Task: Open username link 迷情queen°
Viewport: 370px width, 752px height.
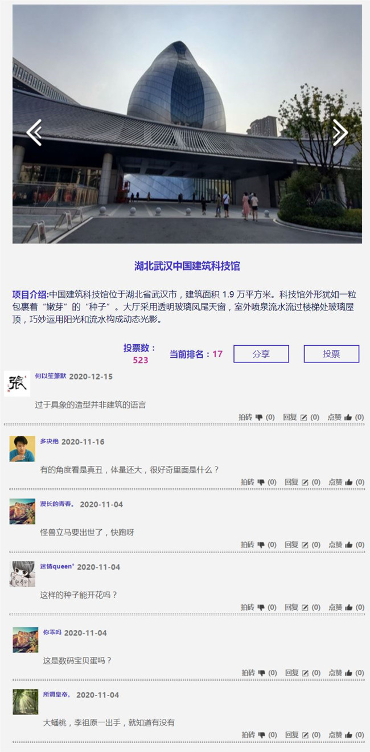Action: 57,567
